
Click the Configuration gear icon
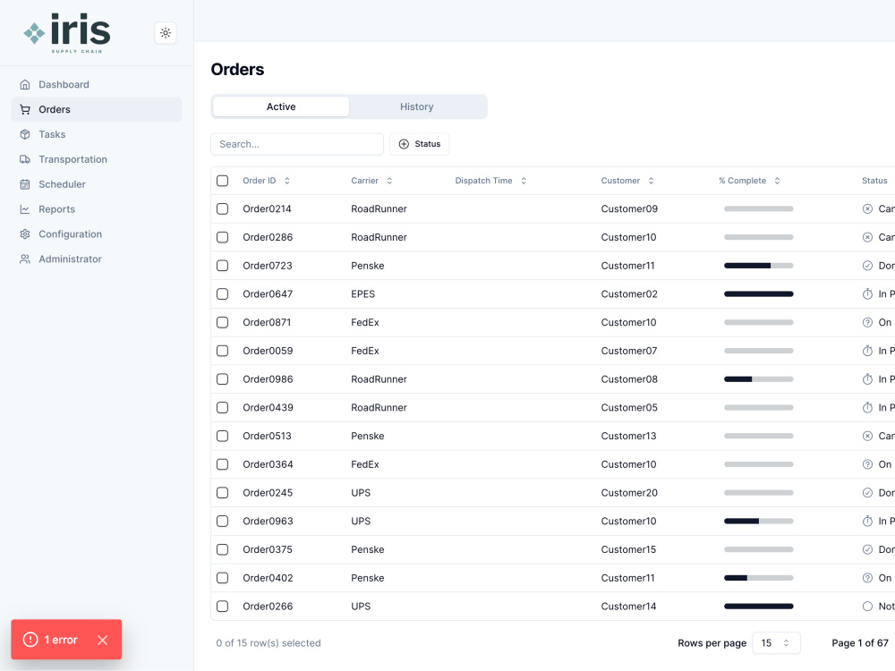tap(25, 234)
